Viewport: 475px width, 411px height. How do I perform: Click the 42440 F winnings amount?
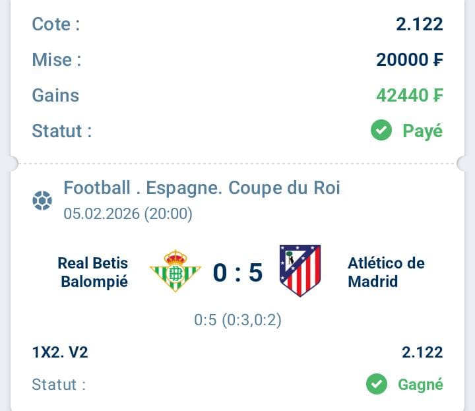pos(410,96)
